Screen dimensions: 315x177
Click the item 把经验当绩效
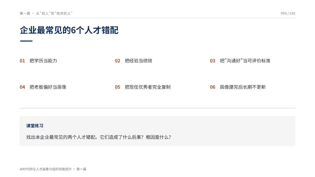139,61
